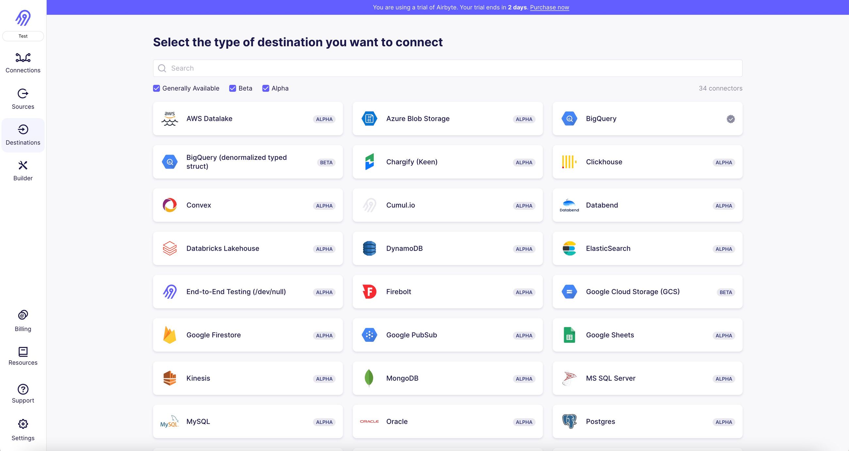This screenshot has height=451, width=849.
Task: Click the search input field
Action: pos(448,68)
